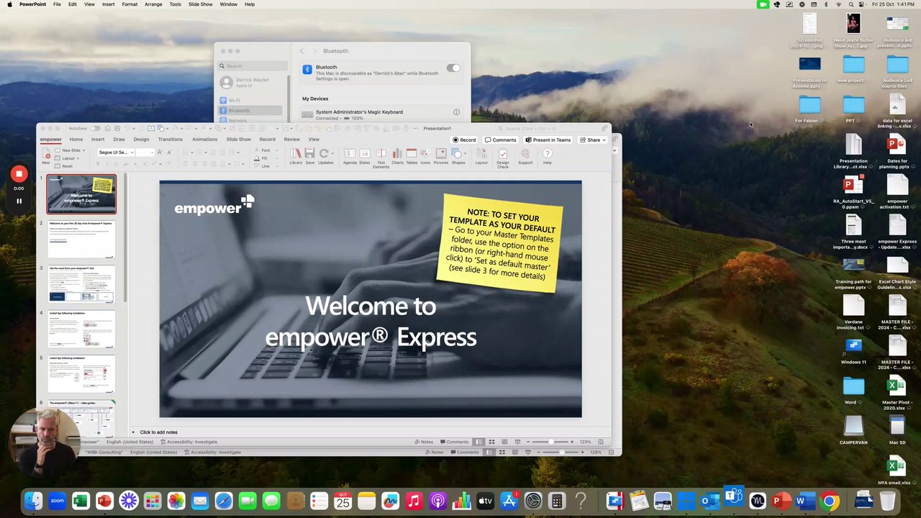
Task: Switch to Slide Sorter view in 123% status bar
Action: click(491, 442)
